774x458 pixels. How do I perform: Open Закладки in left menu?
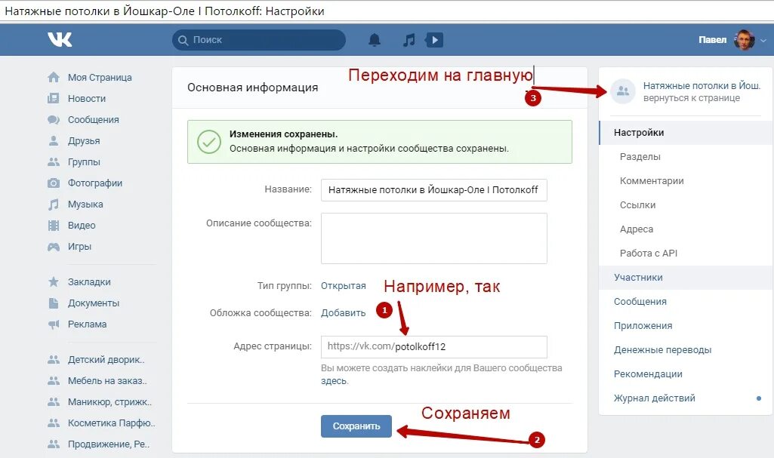coord(89,282)
